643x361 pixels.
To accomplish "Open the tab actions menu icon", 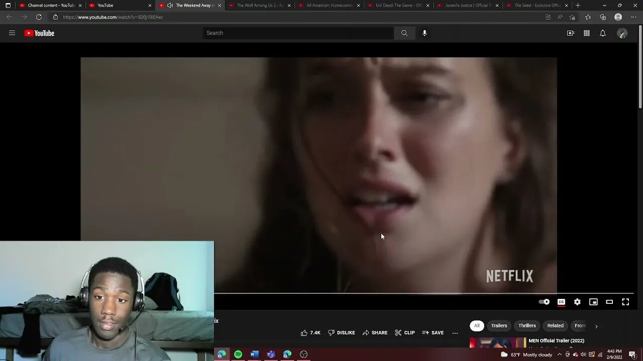I will click(x=8, y=5).
